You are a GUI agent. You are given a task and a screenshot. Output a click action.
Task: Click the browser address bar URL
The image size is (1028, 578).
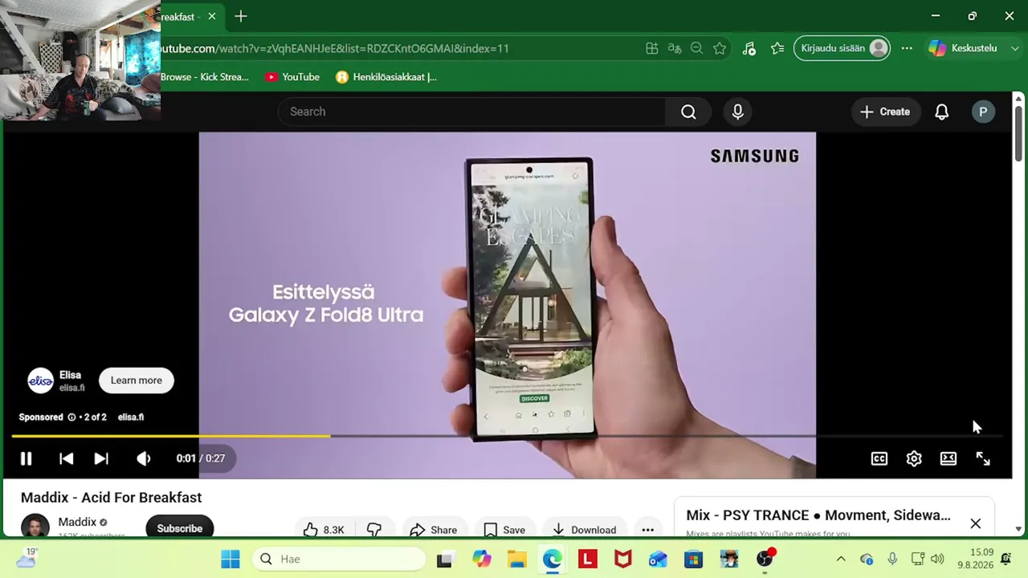click(x=334, y=48)
